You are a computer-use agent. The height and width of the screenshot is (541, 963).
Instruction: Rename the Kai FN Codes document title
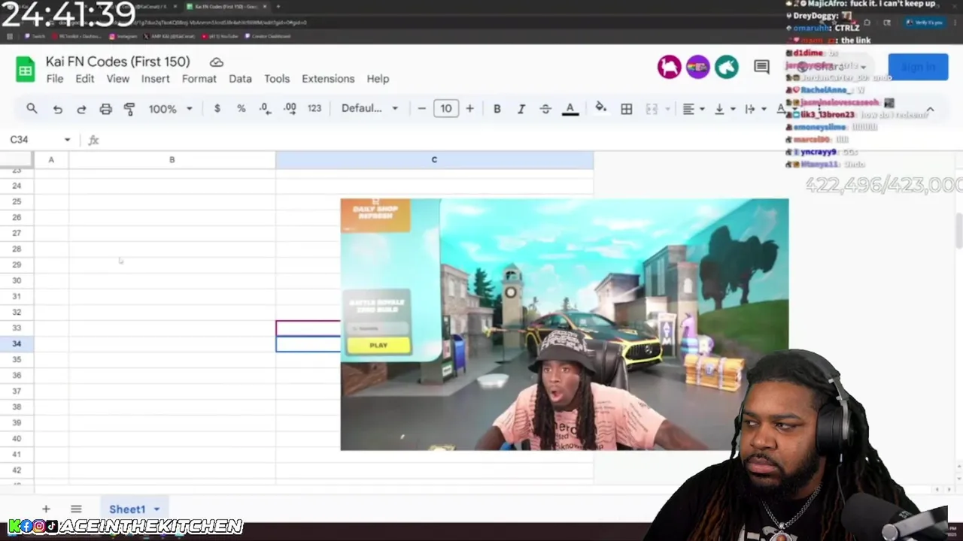pyautogui.click(x=118, y=62)
